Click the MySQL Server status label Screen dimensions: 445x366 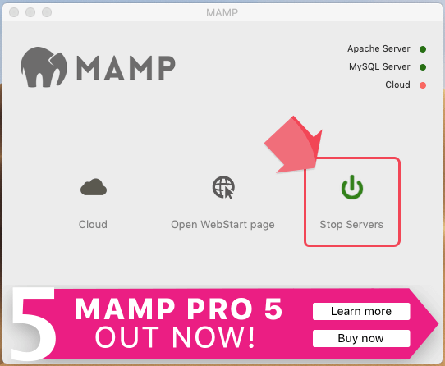click(x=379, y=67)
